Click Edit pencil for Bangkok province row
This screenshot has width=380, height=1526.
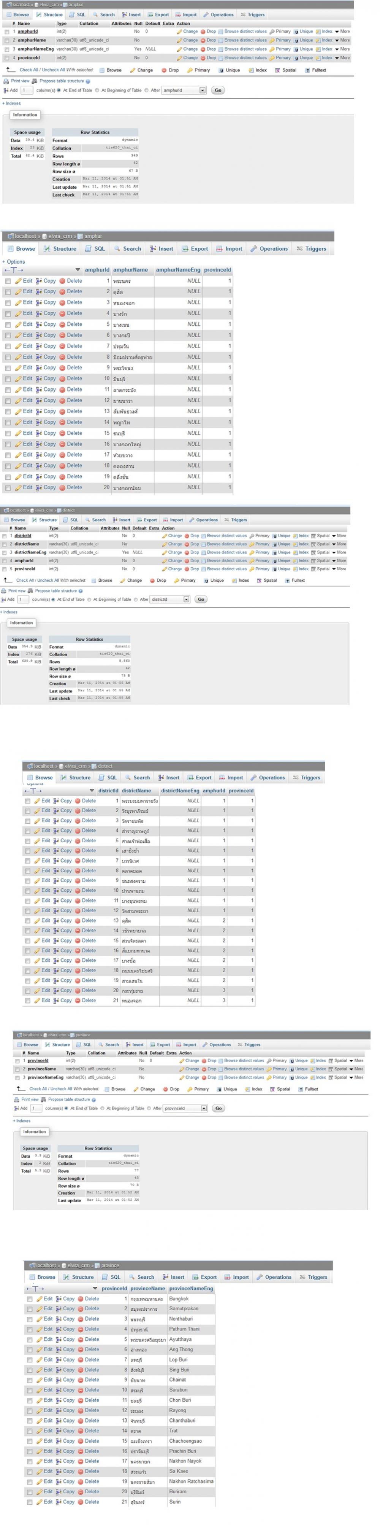point(40,1299)
